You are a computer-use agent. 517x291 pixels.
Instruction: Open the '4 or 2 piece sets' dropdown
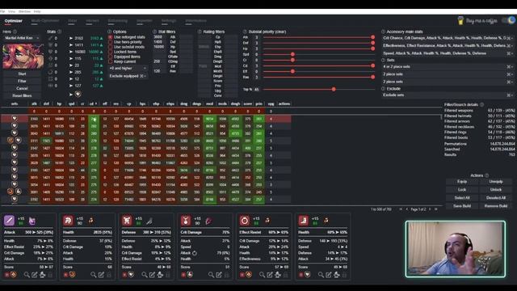coord(448,66)
